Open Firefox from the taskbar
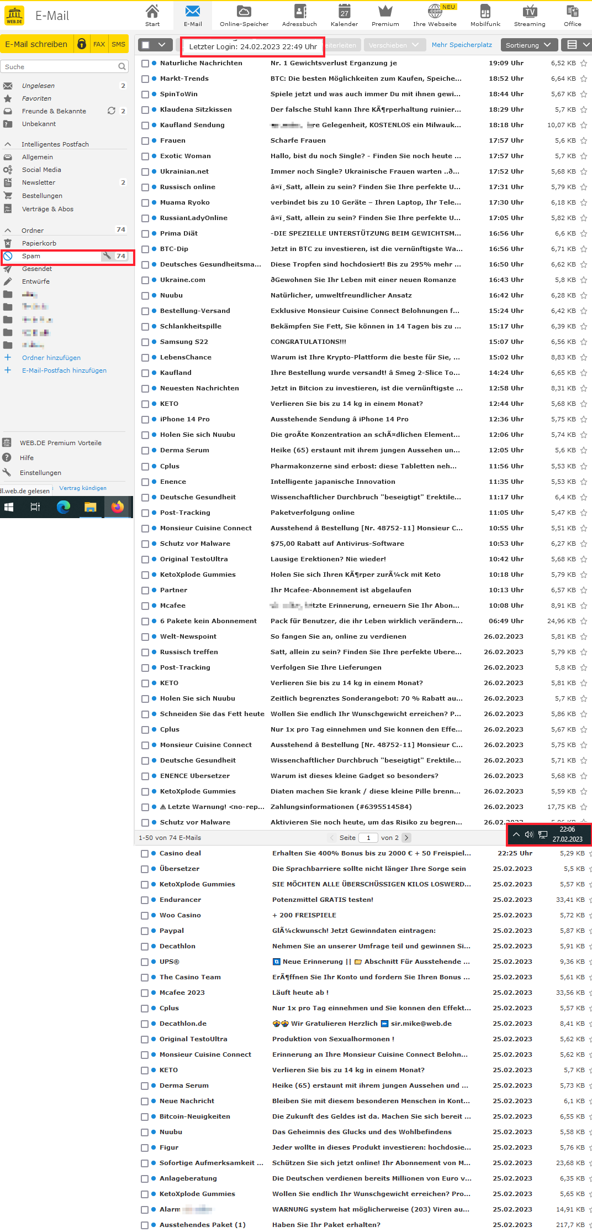The image size is (592, 1232). pos(118,507)
